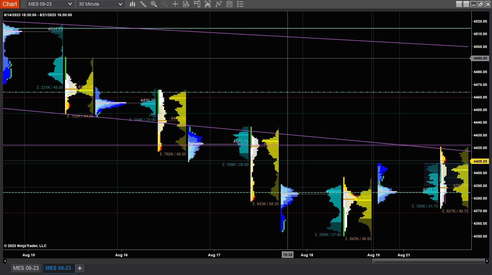Click the horizontal scrollbar thumb
The height and width of the screenshot is (275, 492).
tap(429, 261)
